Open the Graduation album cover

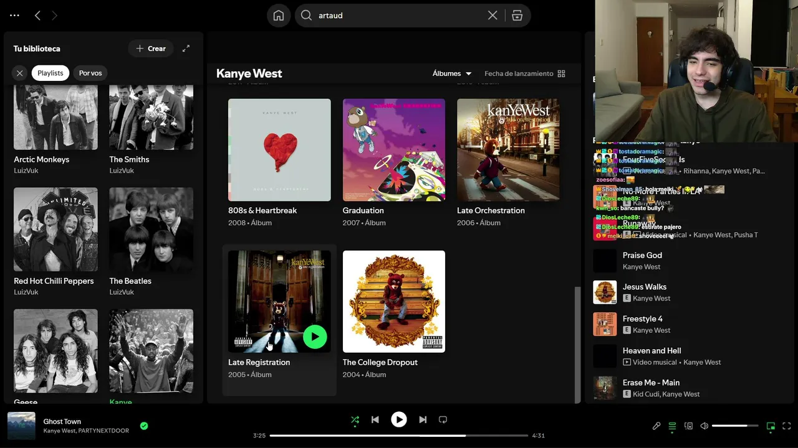(394, 150)
